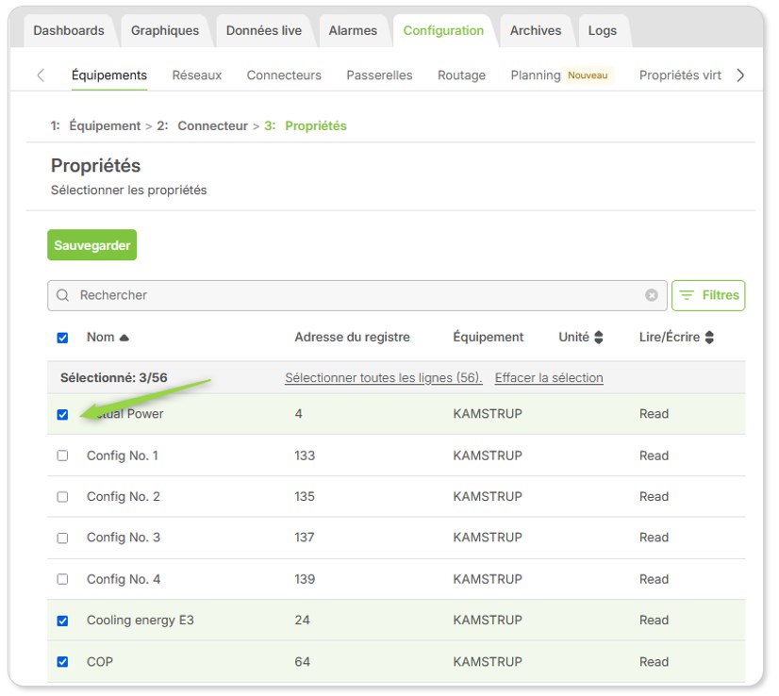
Task: Check the Config No. 2 checkbox
Action: pyautogui.click(x=62, y=497)
